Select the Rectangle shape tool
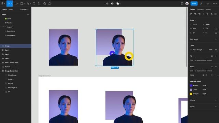Viewport: 219px width, 123px height. tap(22, 4)
